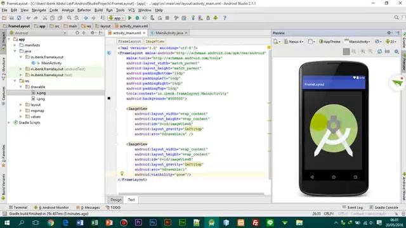Click the Debug app bug icon
The image size is (406, 228).
[137, 18]
